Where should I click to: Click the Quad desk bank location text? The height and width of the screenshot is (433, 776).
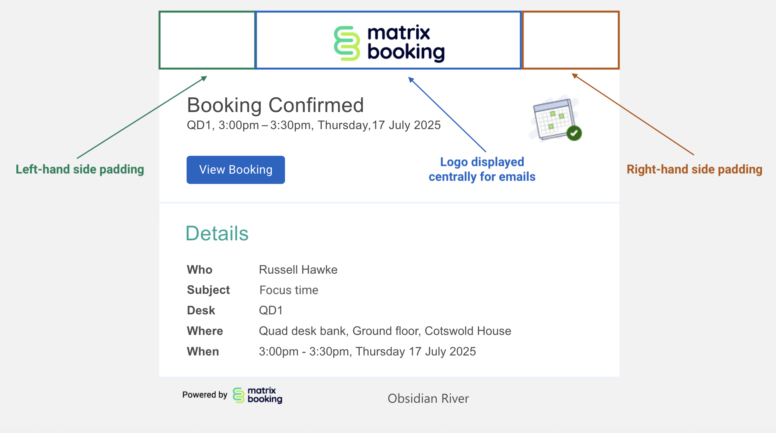tap(385, 331)
